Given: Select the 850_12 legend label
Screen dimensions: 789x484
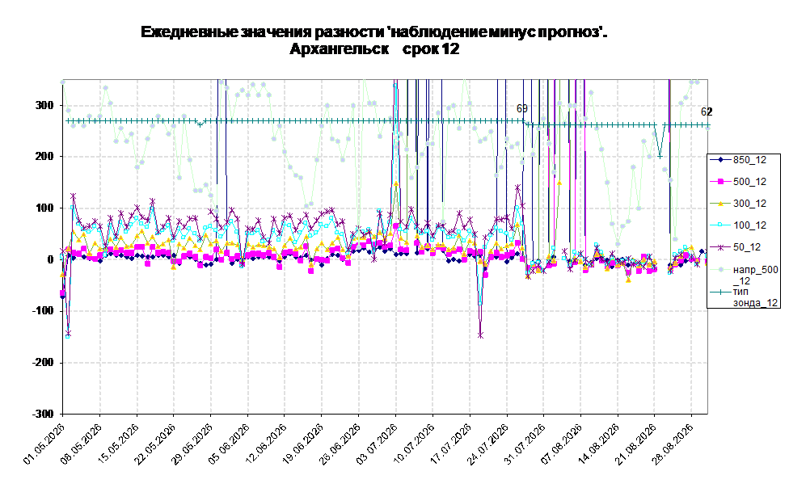Looking at the screenshot, I should click(749, 160).
